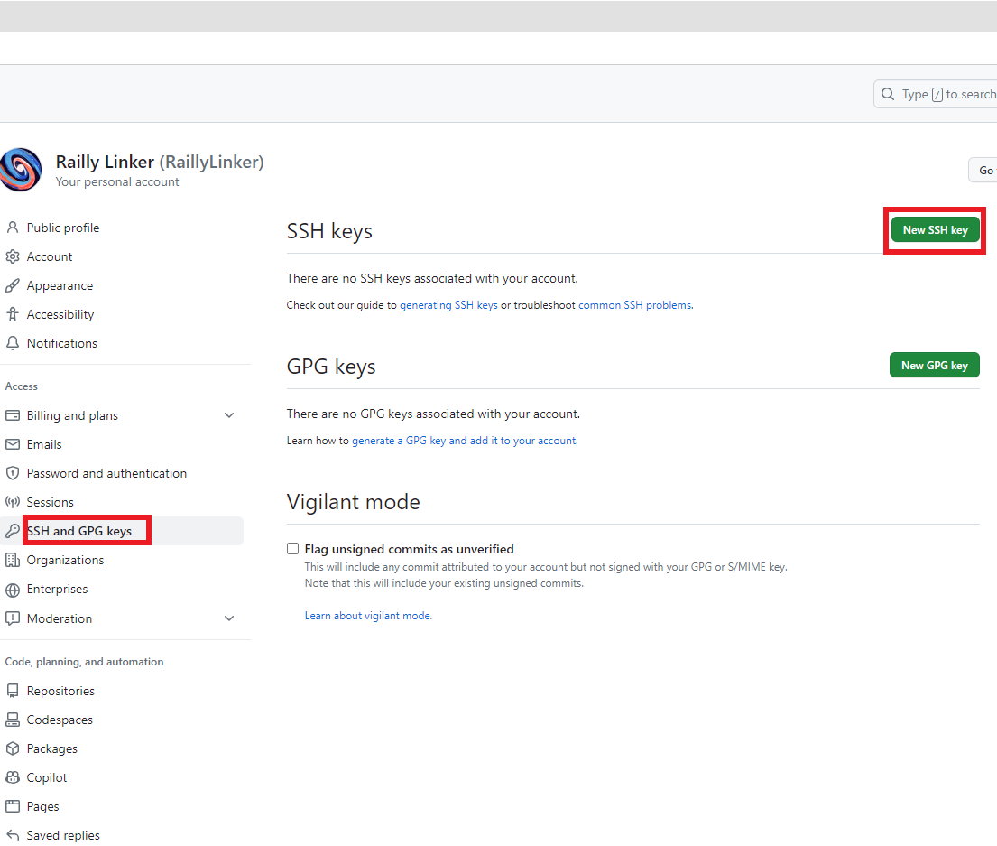Open Accessibility settings
The width and height of the screenshot is (997, 846).
point(60,314)
